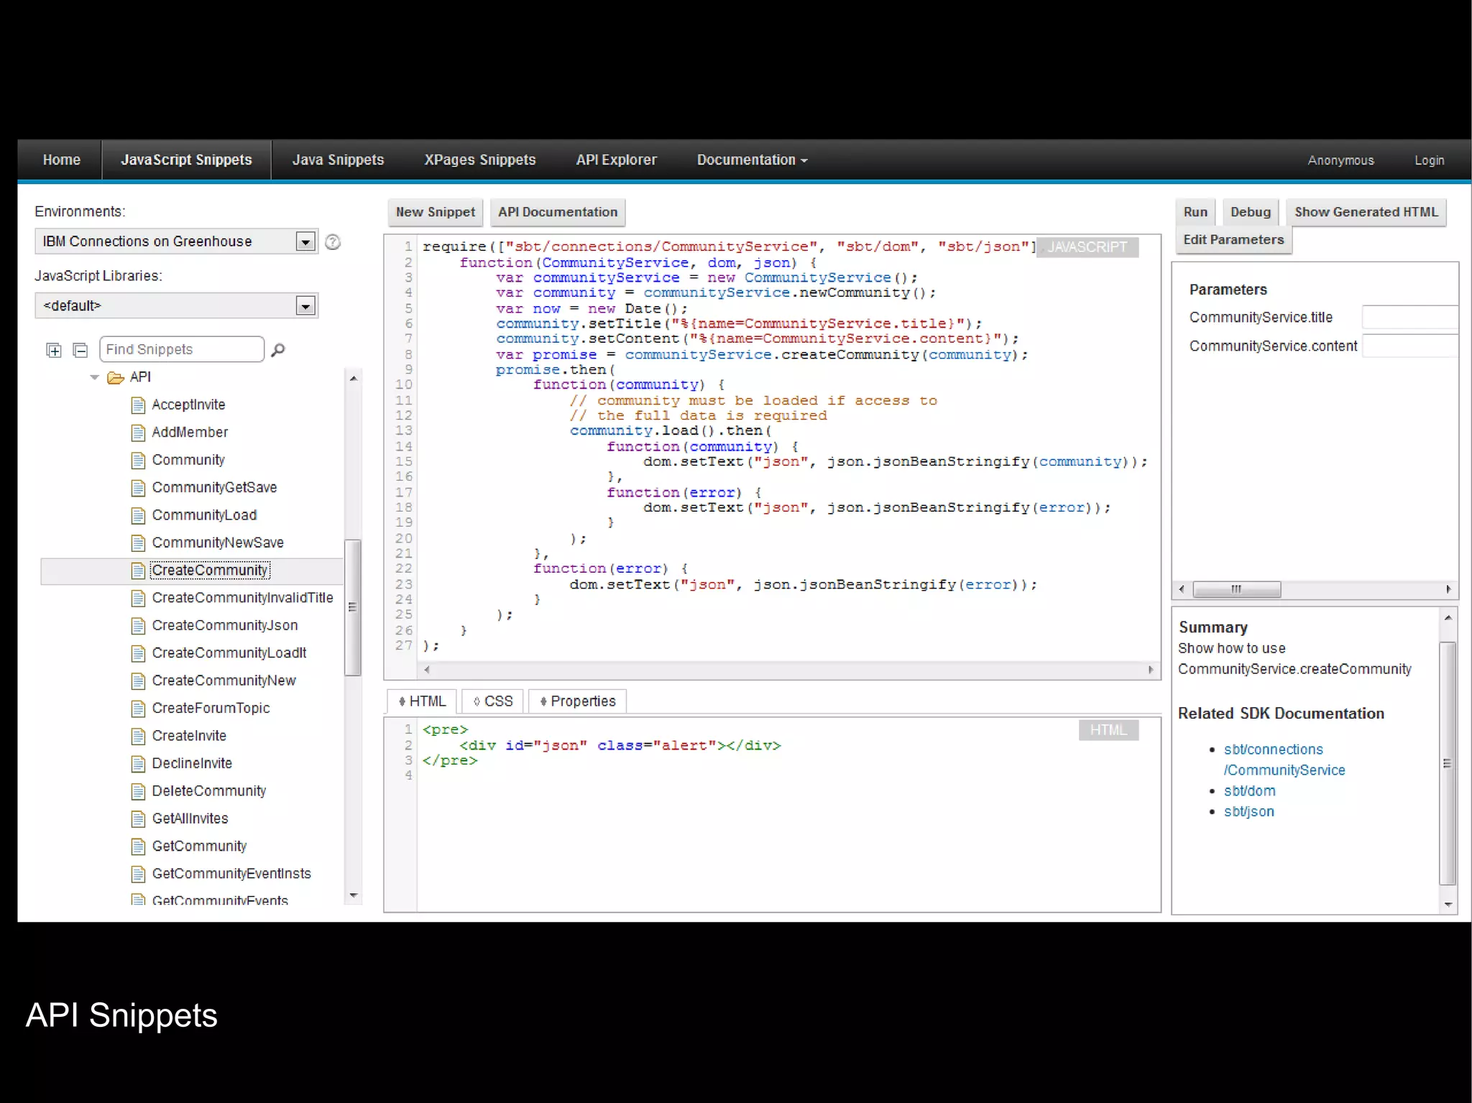1472x1103 pixels.
Task: Run the current snippet
Action: click(x=1195, y=213)
